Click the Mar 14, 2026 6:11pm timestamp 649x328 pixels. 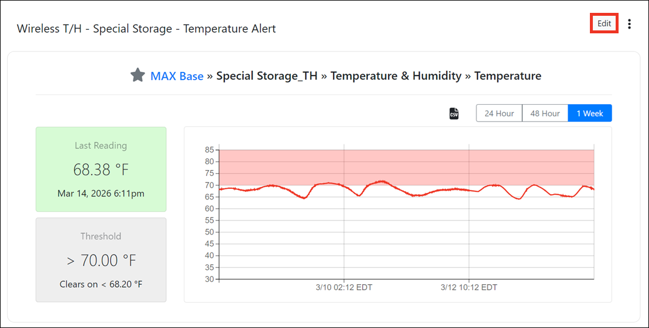point(101,193)
